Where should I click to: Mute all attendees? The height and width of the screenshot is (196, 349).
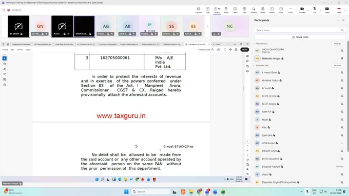337,65
